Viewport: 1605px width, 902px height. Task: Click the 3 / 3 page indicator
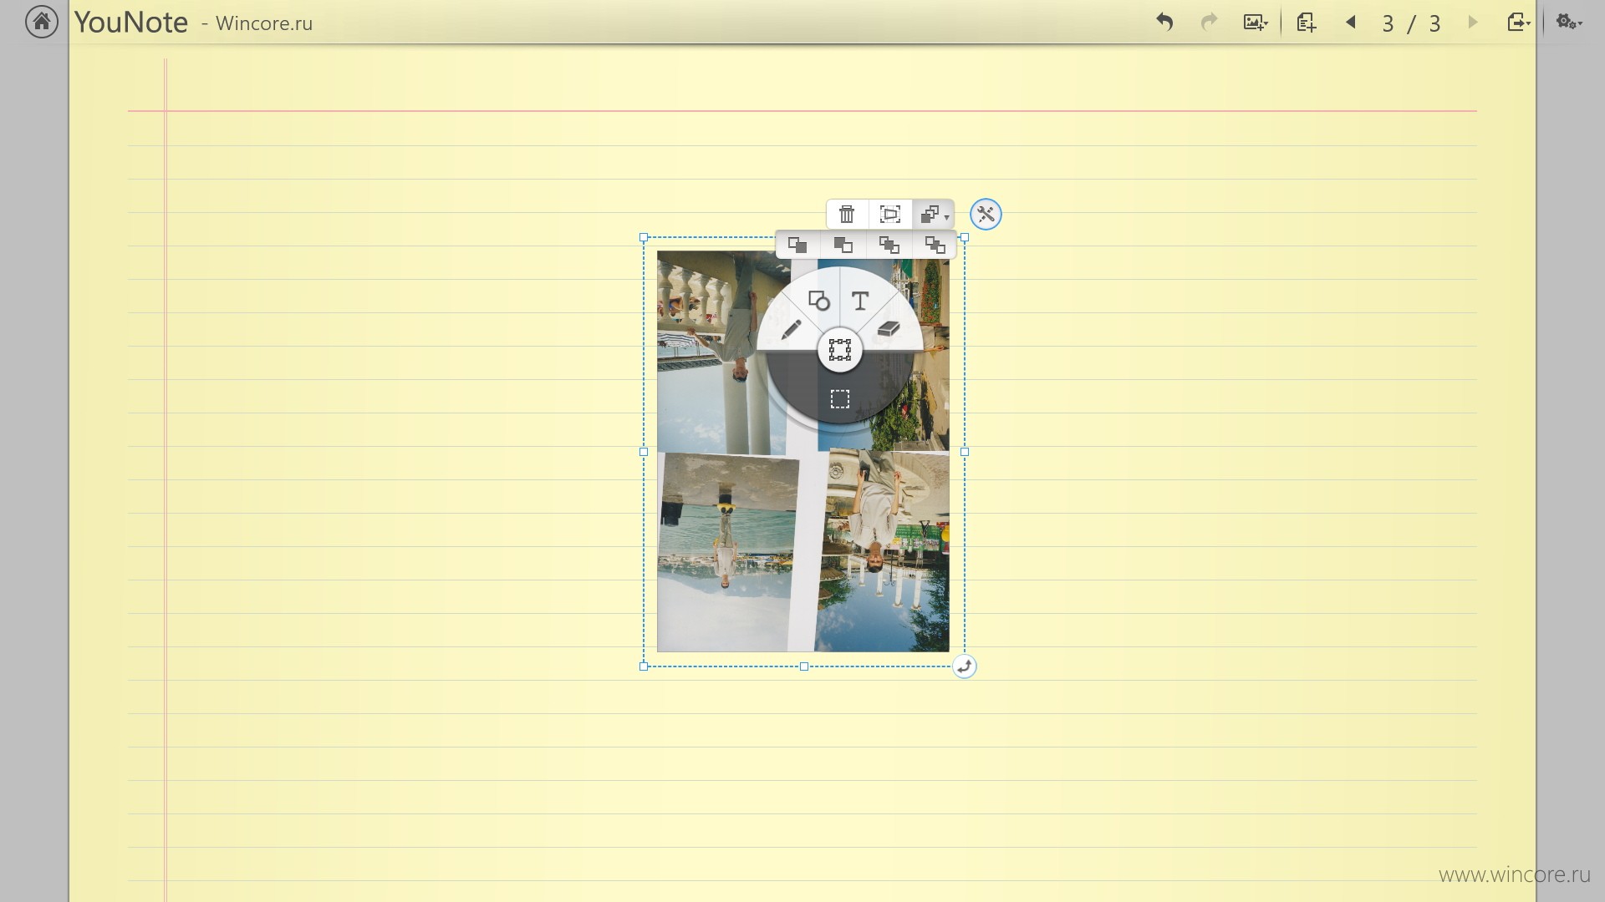[x=1411, y=23]
